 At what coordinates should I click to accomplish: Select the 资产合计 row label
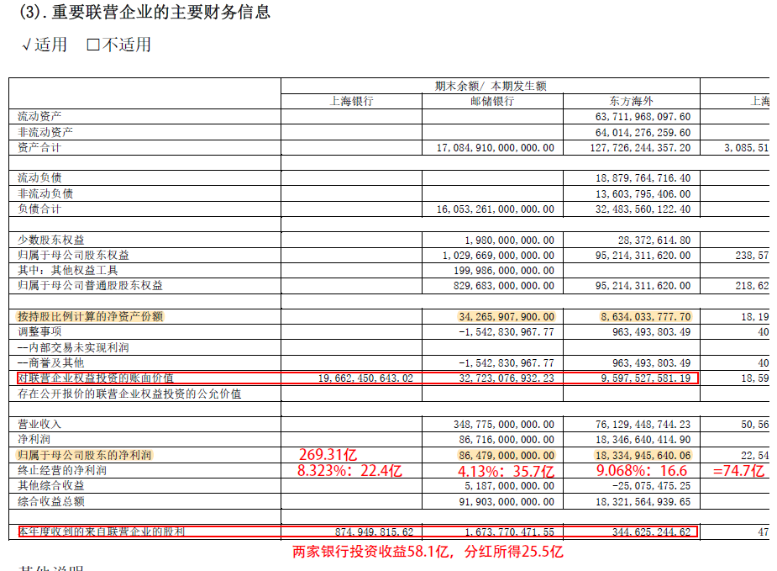pos(39,147)
